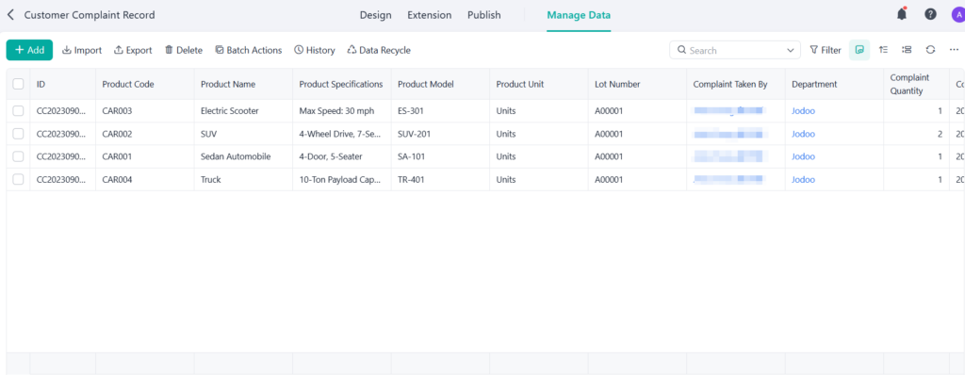Click the Complaint Quantity column header
The width and height of the screenshot is (965, 375).
[x=916, y=85]
